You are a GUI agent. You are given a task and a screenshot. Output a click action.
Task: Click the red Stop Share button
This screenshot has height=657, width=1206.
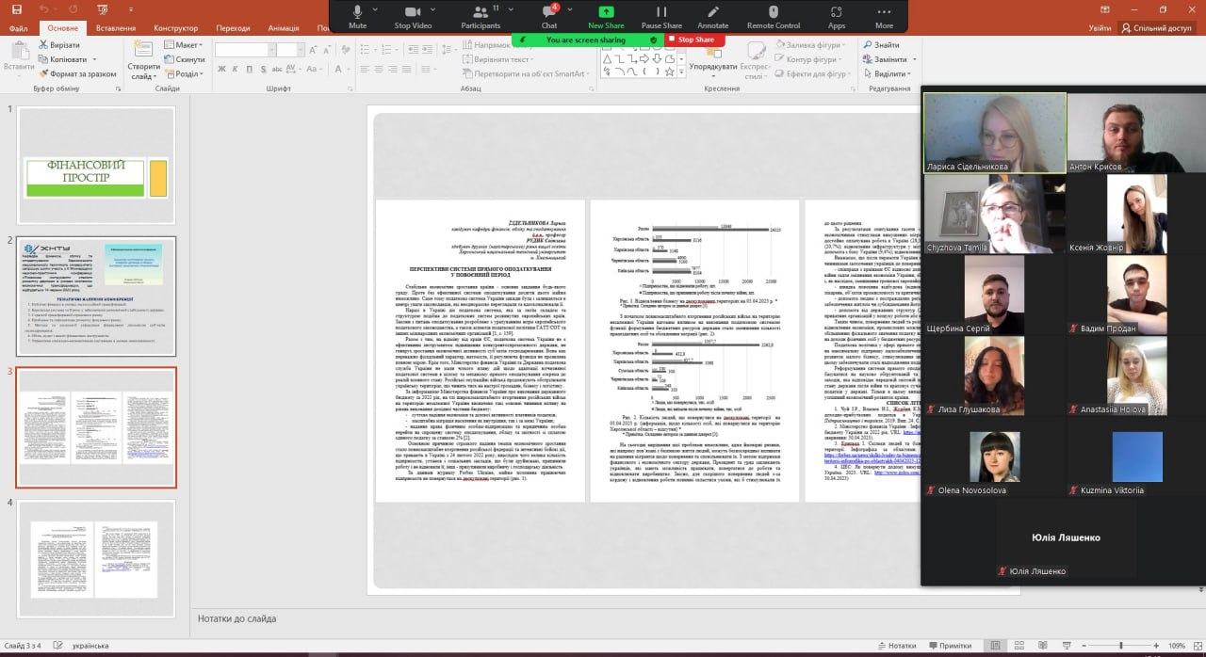tap(695, 40)
